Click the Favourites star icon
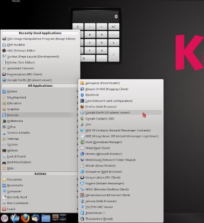The width and height of the screenshot is (204, 223). tap(4, 179)
